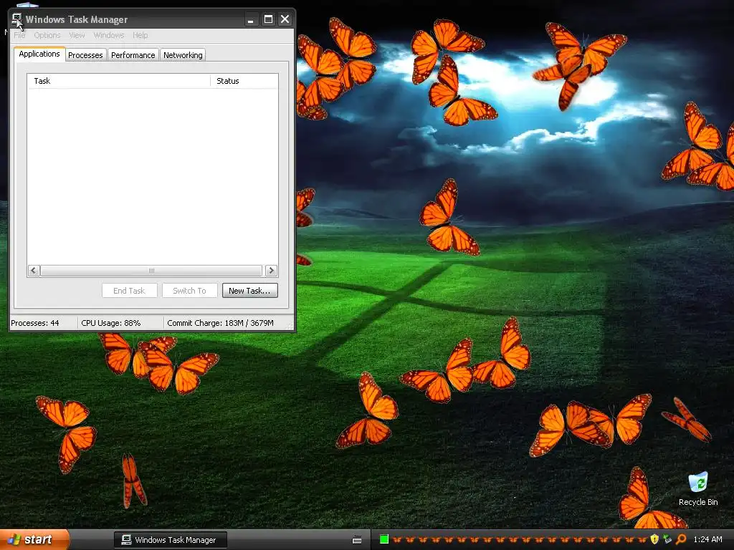The image size is (734, 550).
Task: Click the New Task... button
Action: [x=249, y=291]
